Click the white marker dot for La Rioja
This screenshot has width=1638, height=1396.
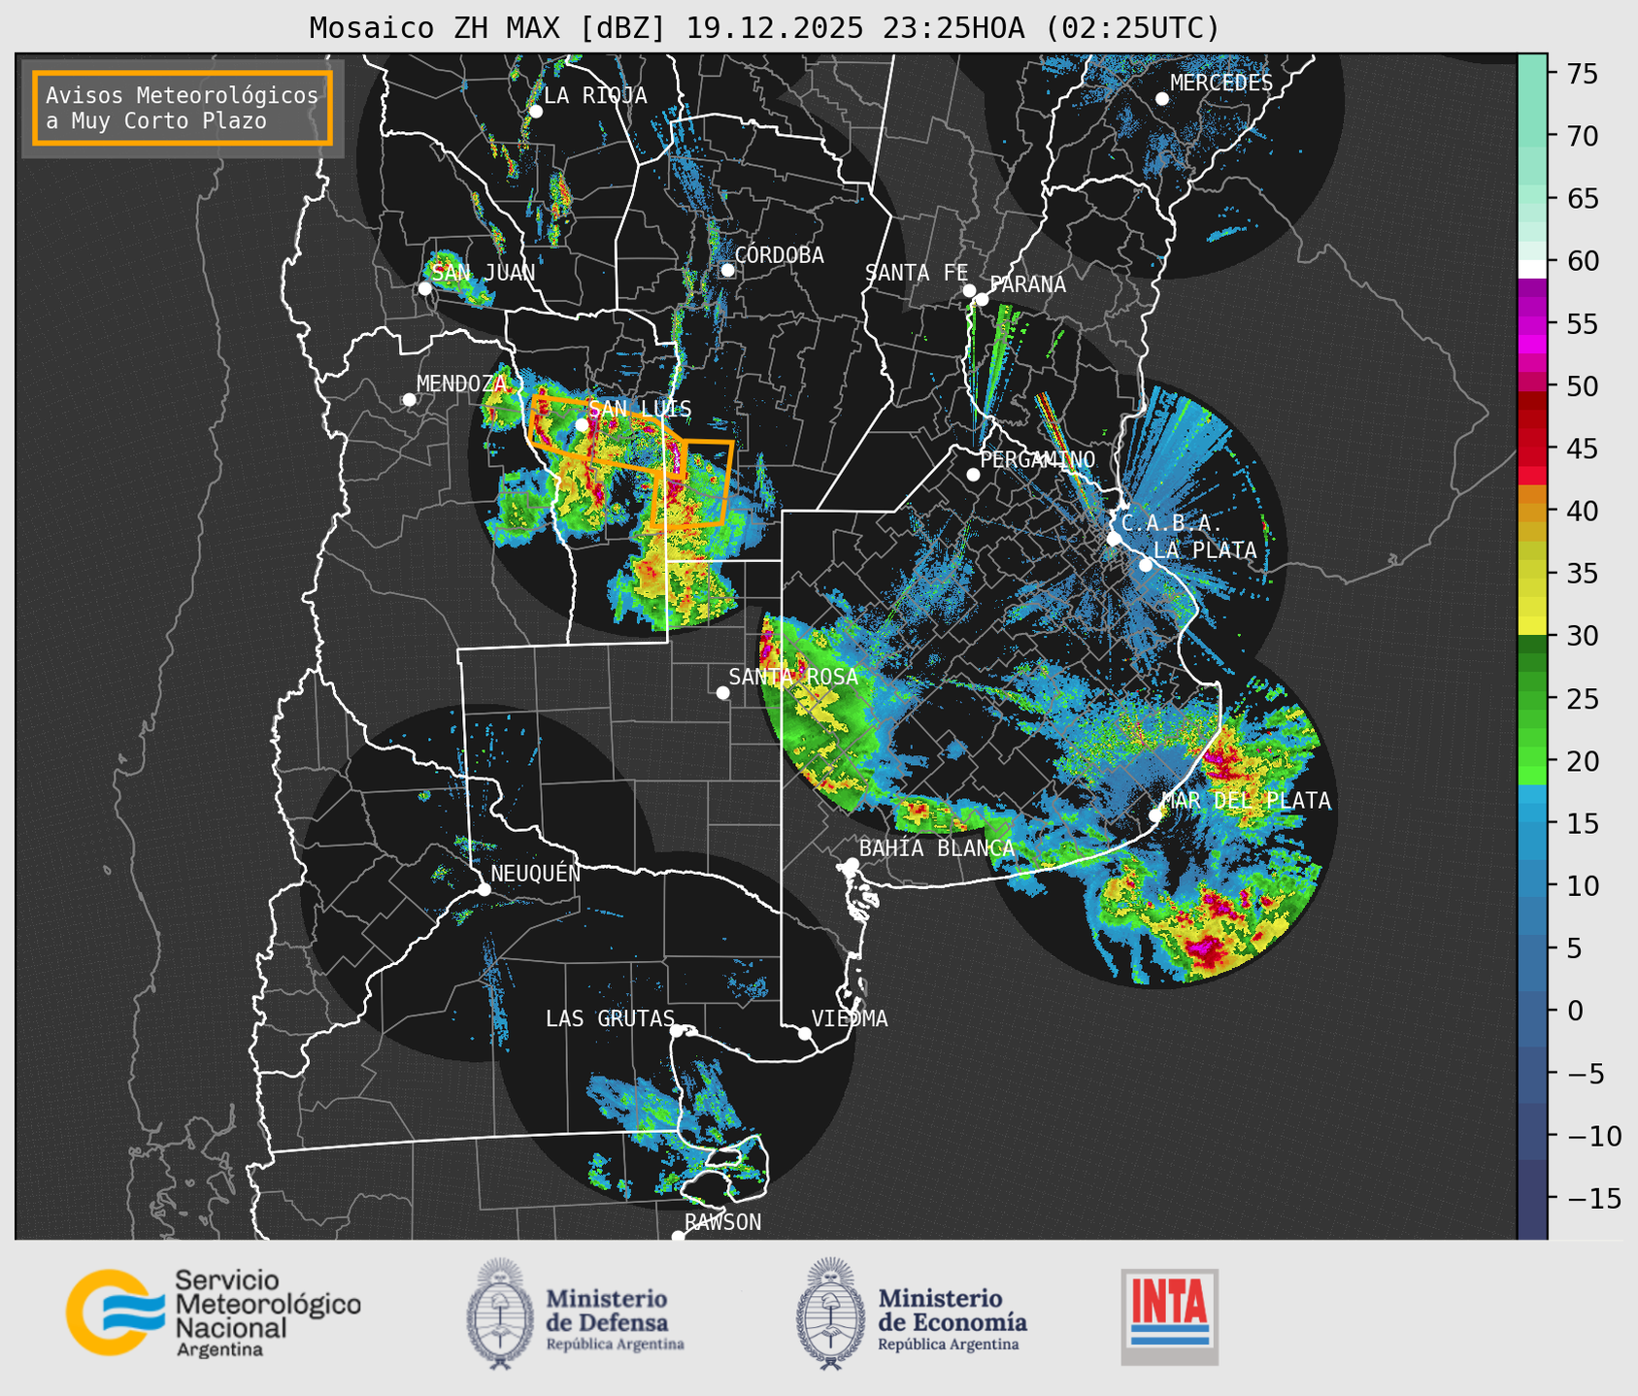pyautogui.click(x=536, y=112)
